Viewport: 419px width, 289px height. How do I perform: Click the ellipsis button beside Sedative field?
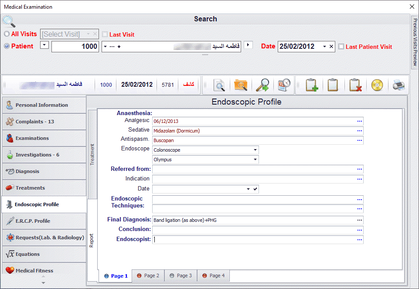pos(360,130)
